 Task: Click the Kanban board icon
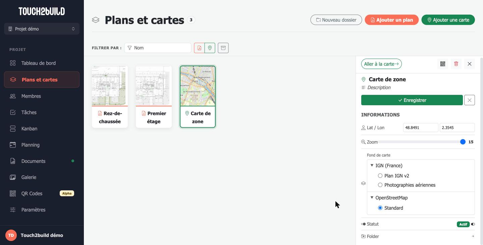point(13,129)
